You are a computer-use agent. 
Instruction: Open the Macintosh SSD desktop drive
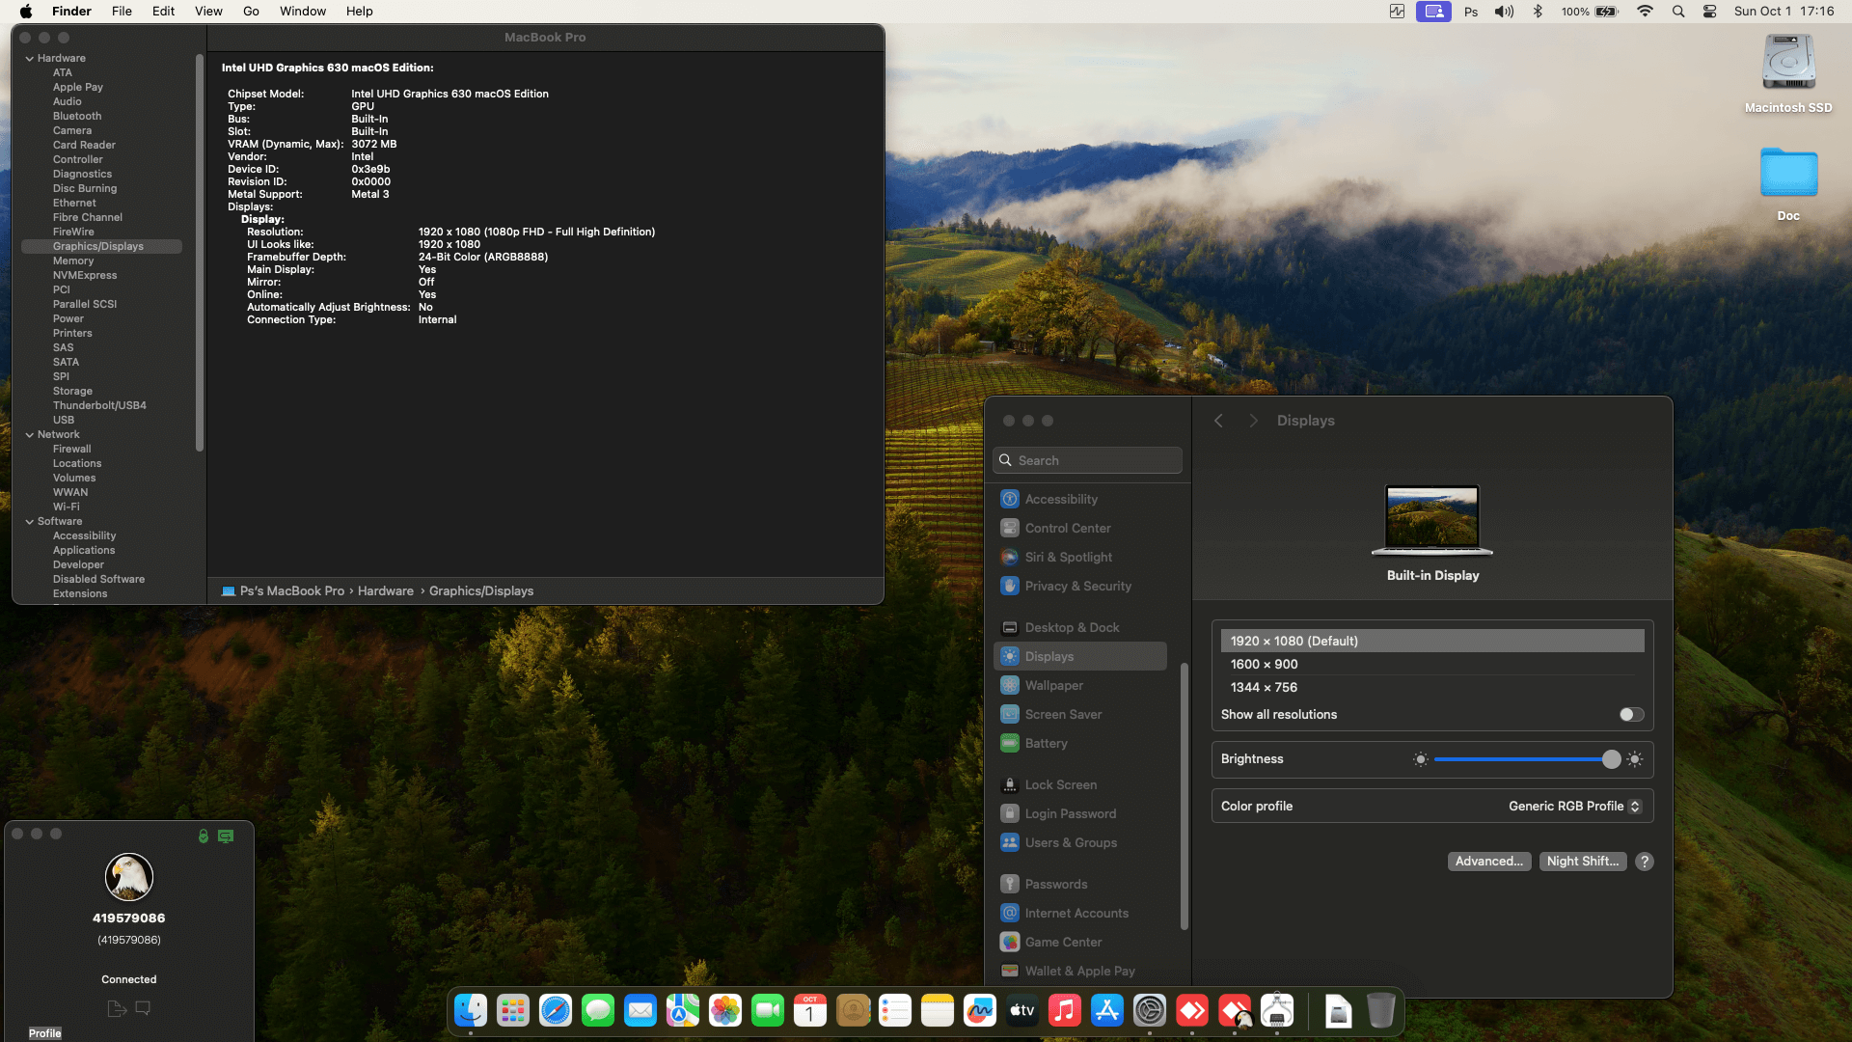[1788, 75]
